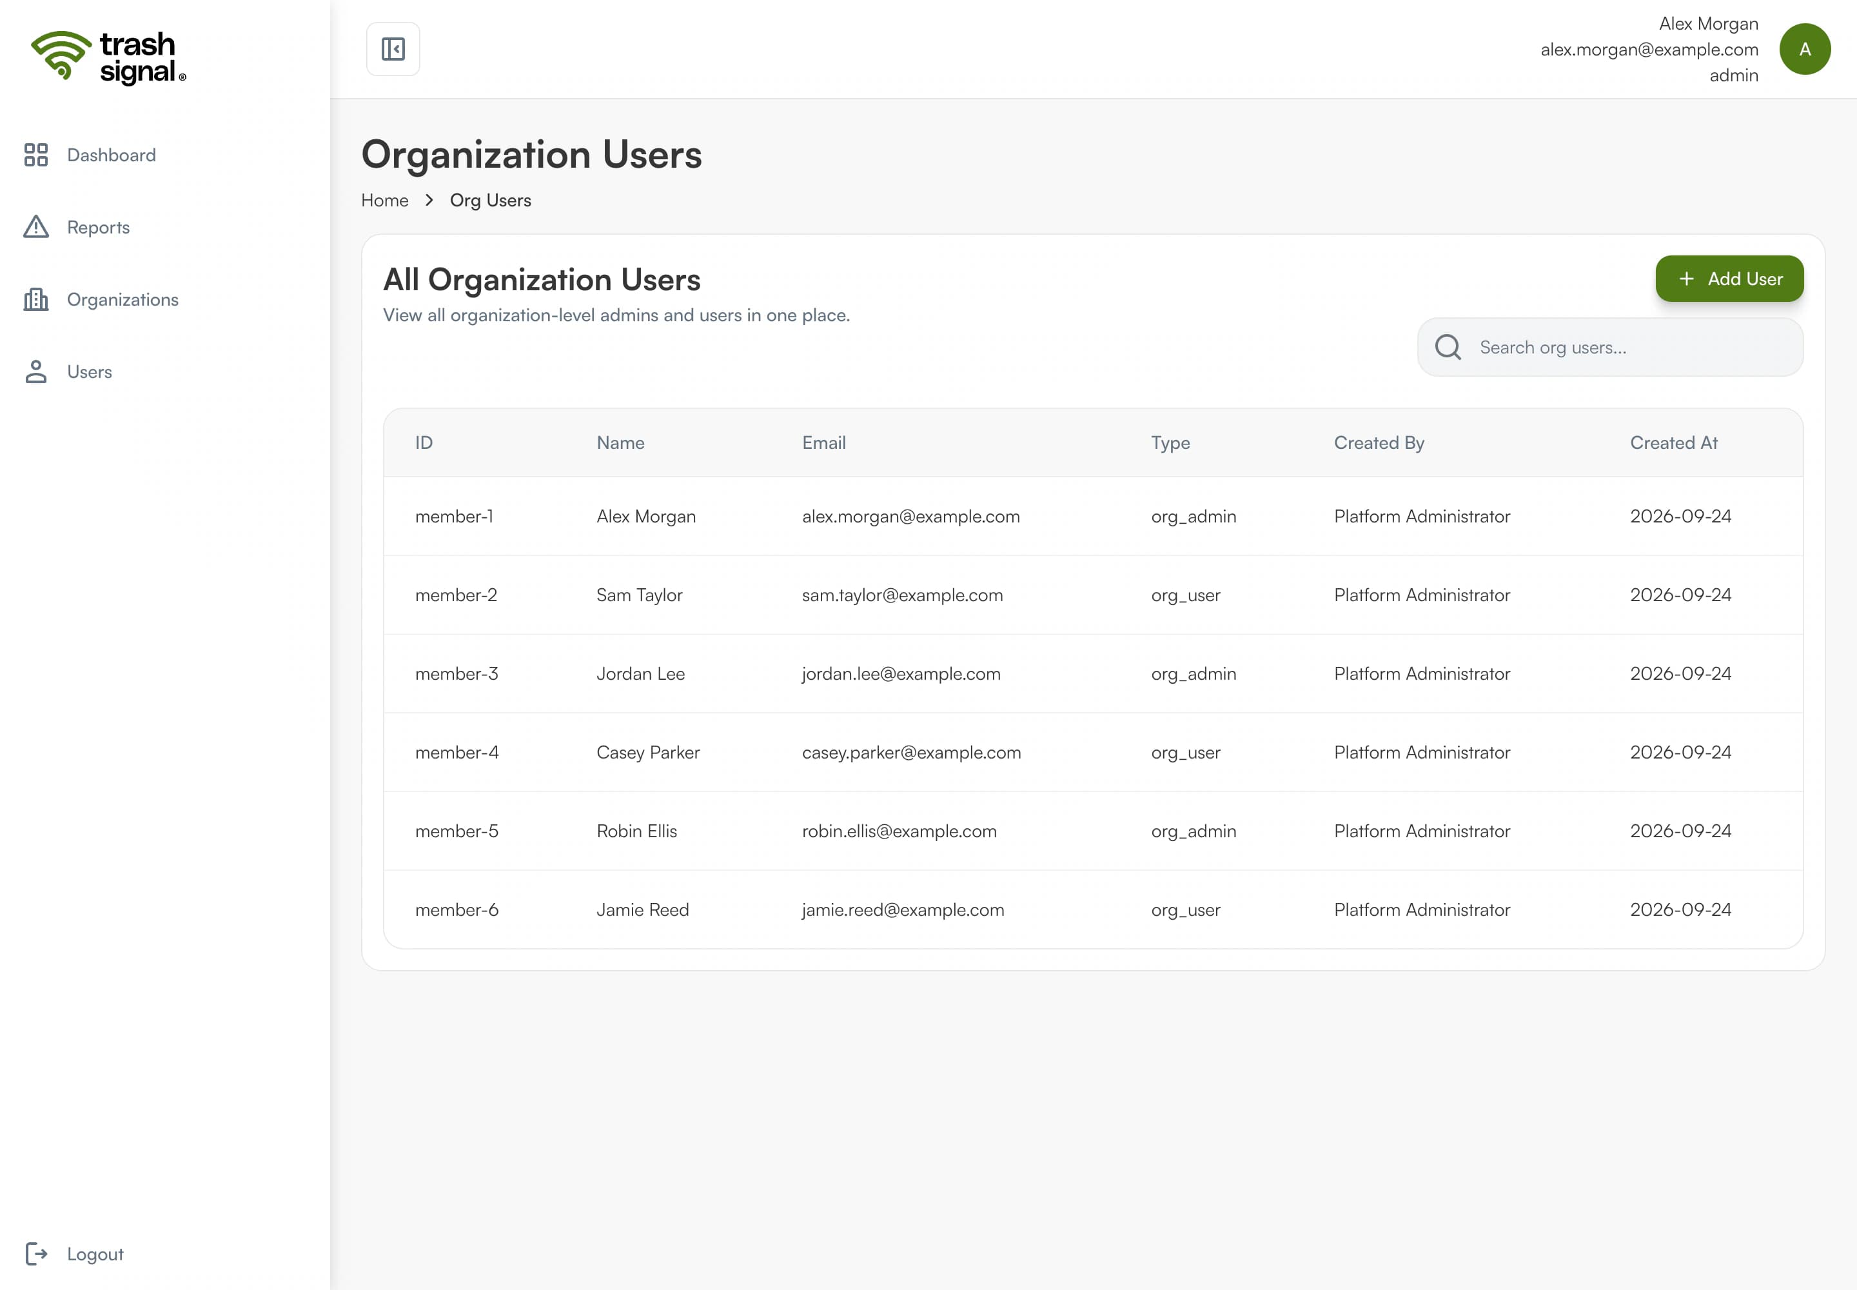This screenshot has height=1290, width=1857.
Task: Log out using the Logout label
Action: pos(95,1254)
